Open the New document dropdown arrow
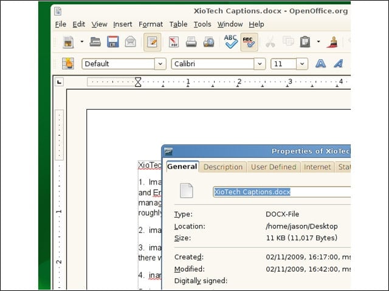The image size is (389, 291). pos(82,42)
